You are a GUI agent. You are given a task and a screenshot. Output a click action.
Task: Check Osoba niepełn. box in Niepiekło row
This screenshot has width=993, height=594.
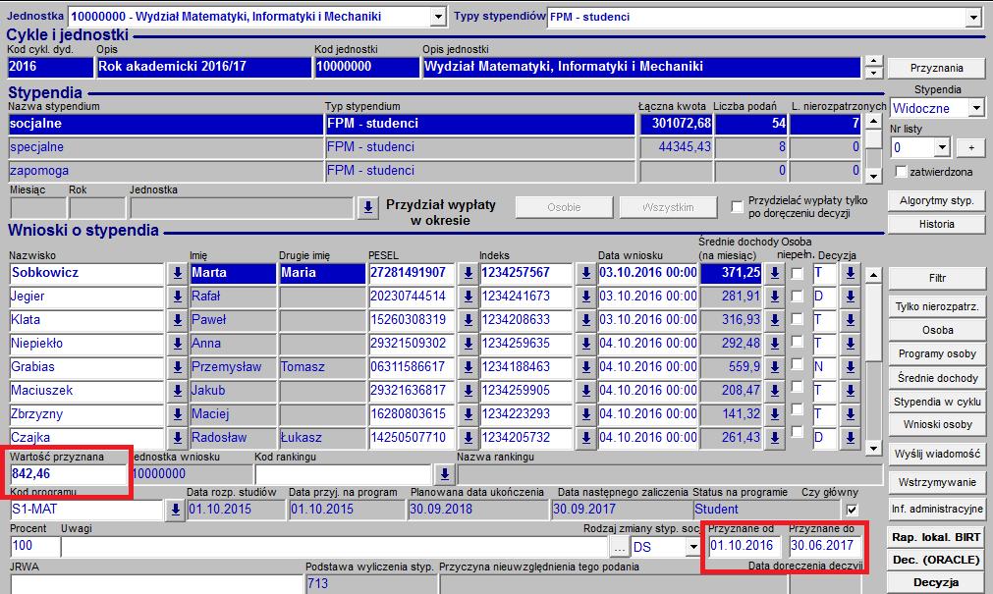(797, 342)
